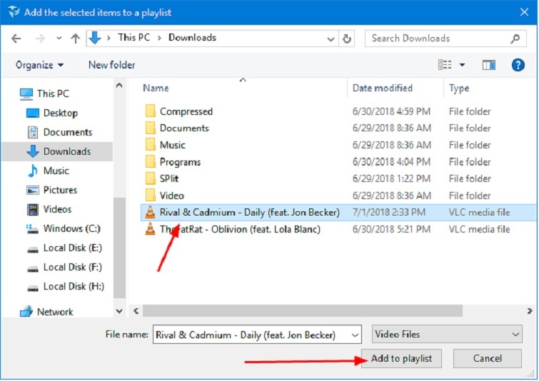Sort files by Name column header
The width and height of the screenshot is (539, 381).
click(x=156, y=88)
